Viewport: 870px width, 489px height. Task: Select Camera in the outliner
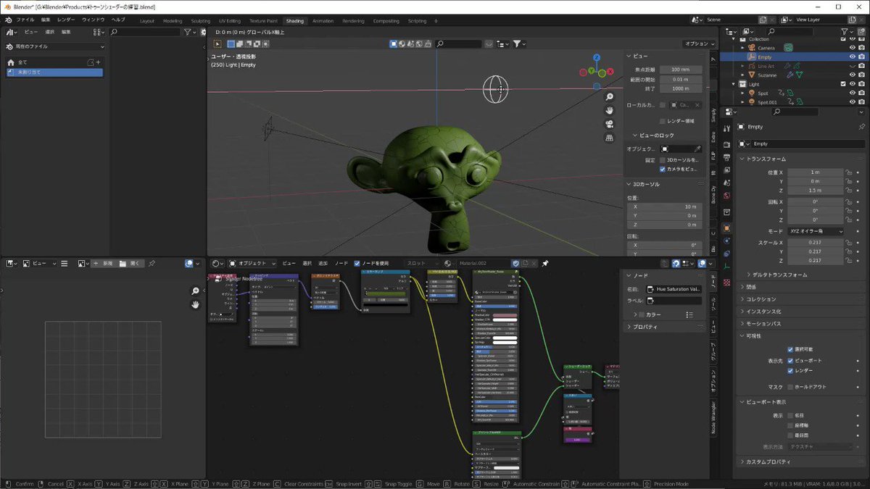point(766,48)
